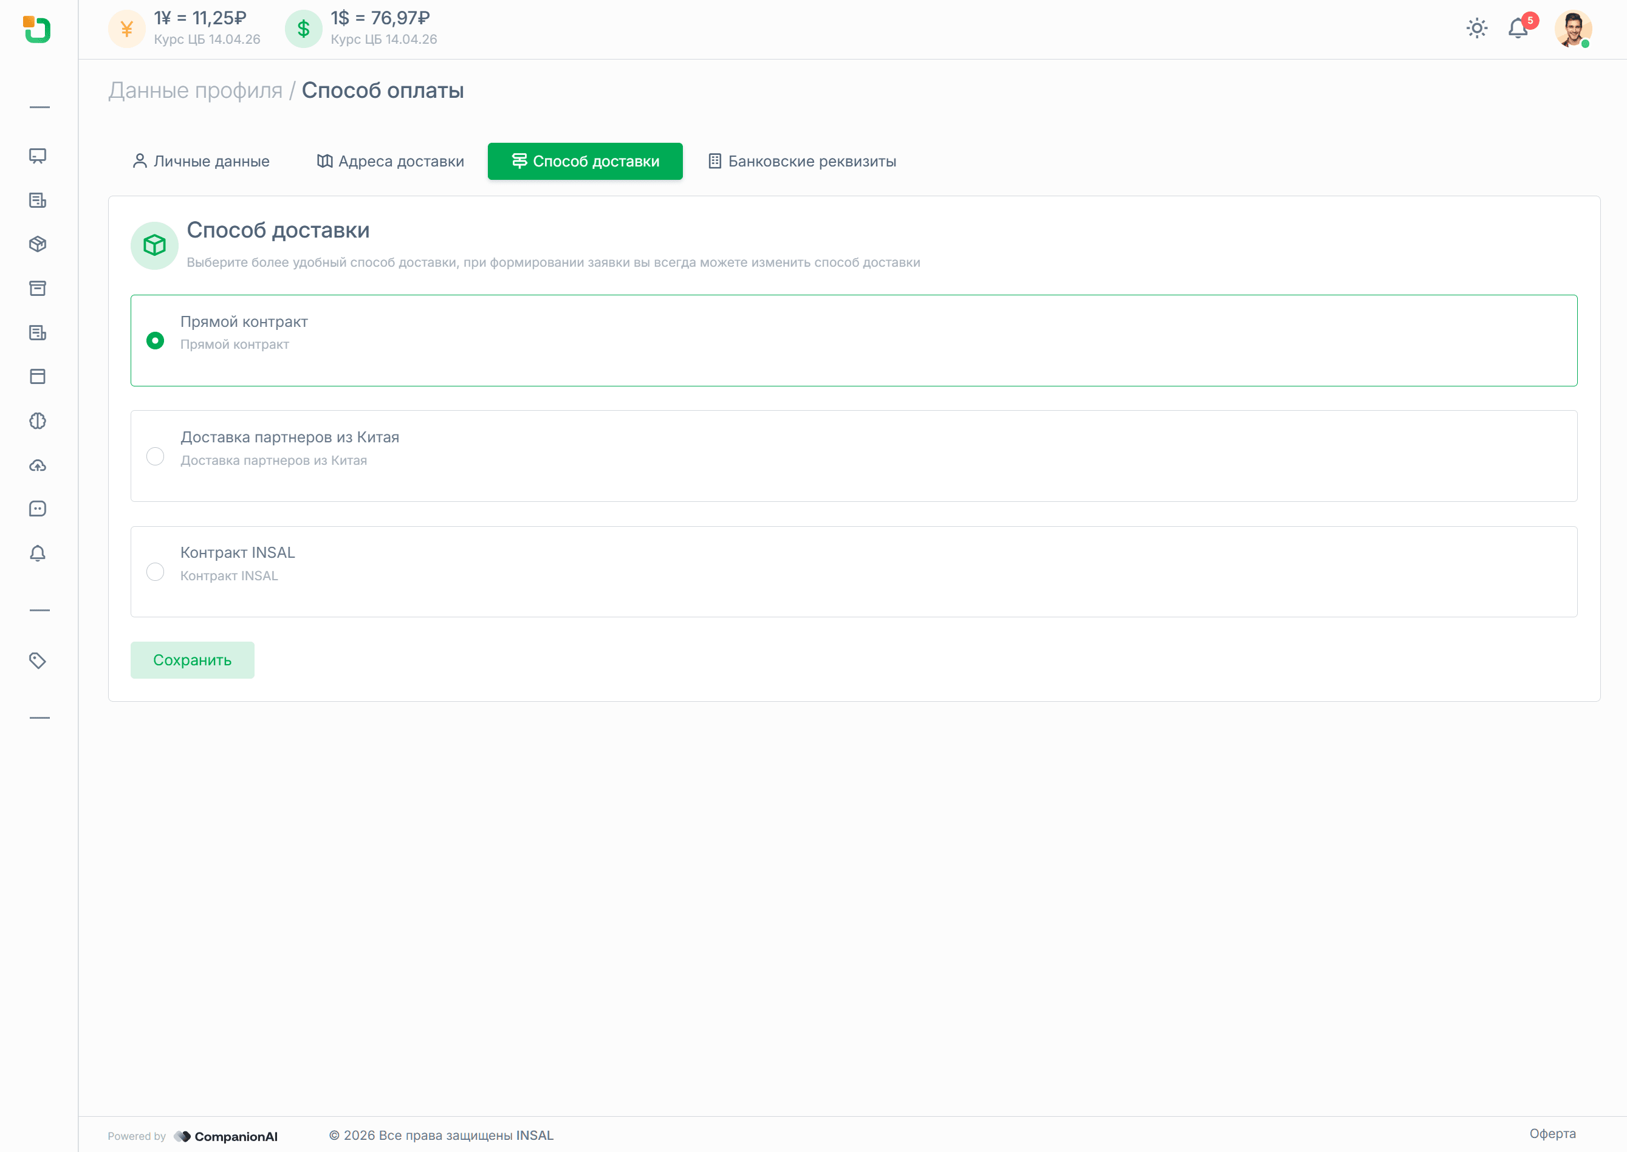
Task: Switch to Адреса доставки tab
Action: (390, 161)
